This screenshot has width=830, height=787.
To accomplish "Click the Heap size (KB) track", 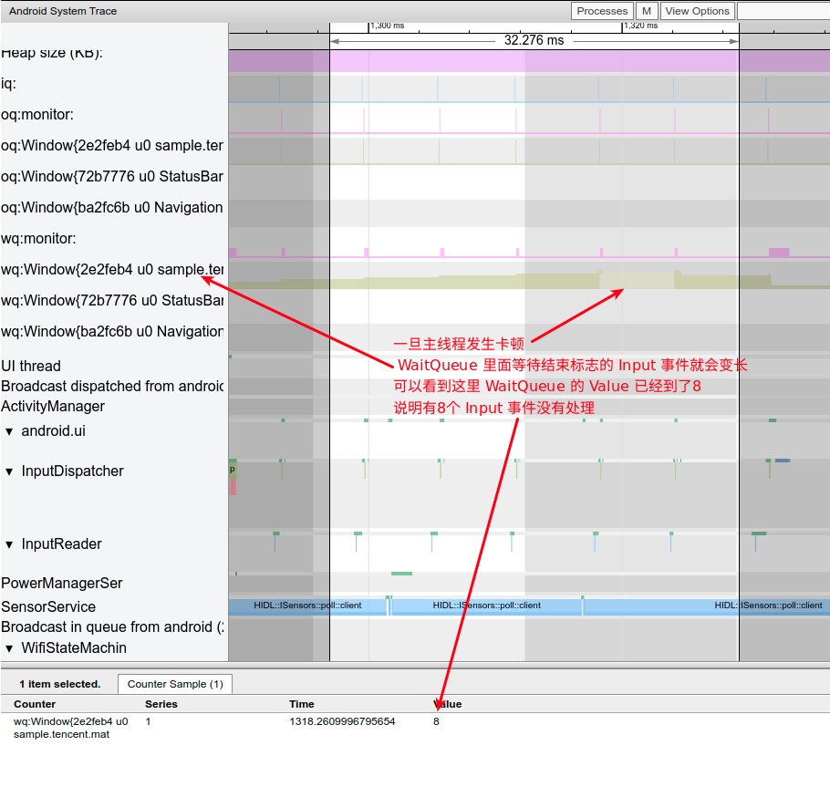I will pyautogui.click(x=529, y=61).
